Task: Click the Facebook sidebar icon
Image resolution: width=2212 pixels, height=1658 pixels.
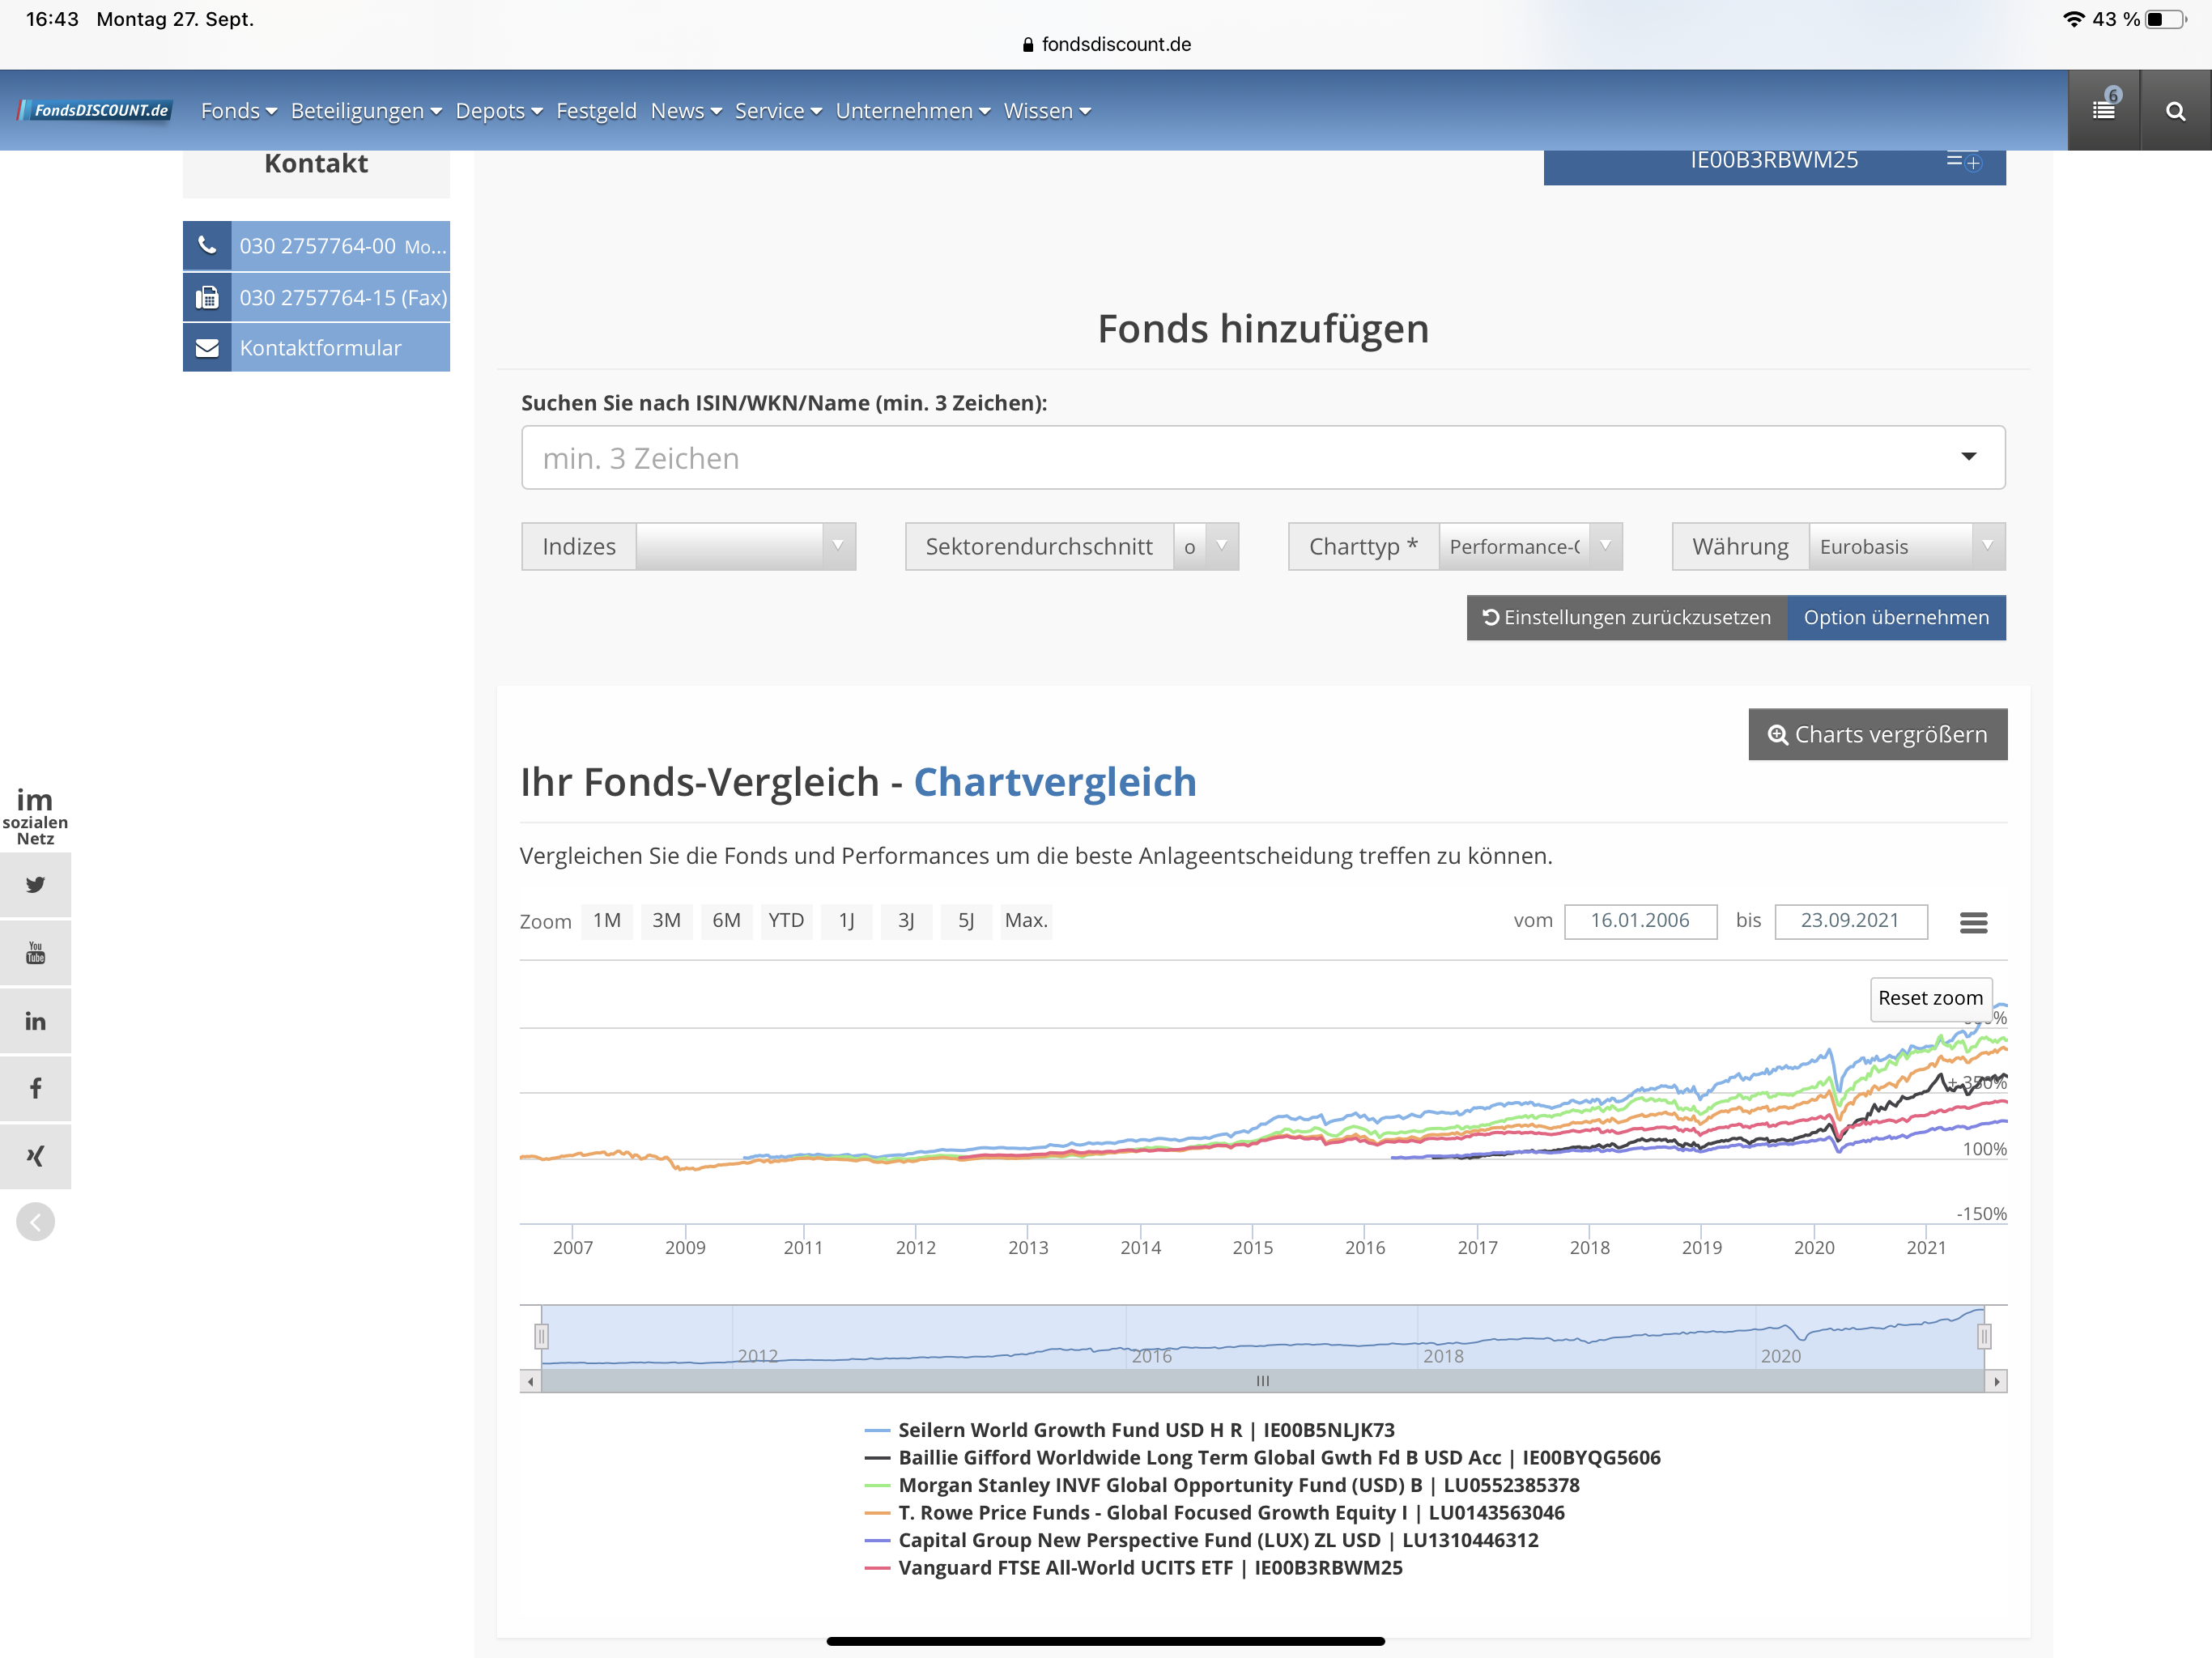Action: (x=35, y=1088)
